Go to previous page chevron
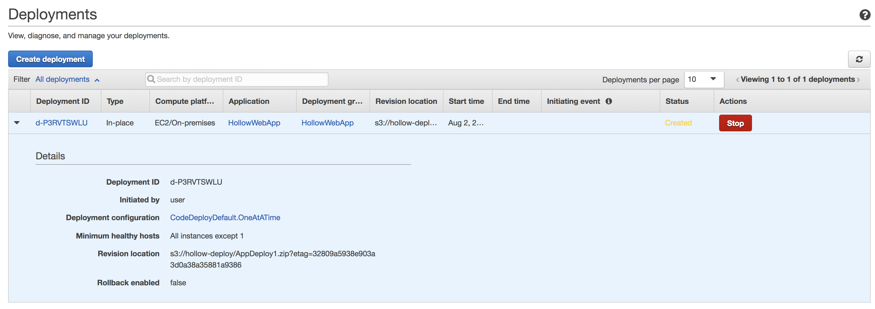The height and width of the screenshot is (309, 875). [737, 80]
